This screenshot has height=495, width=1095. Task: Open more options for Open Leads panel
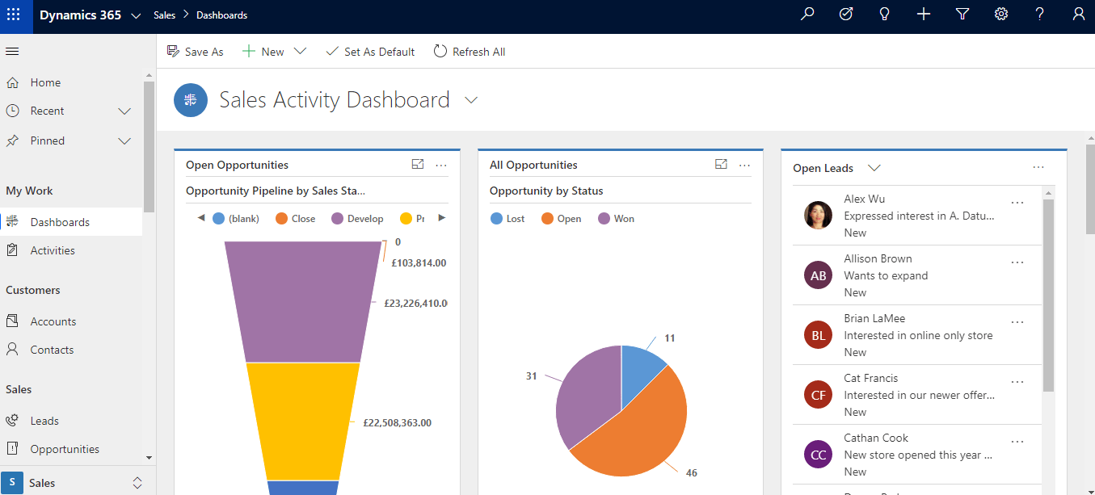1038,168
